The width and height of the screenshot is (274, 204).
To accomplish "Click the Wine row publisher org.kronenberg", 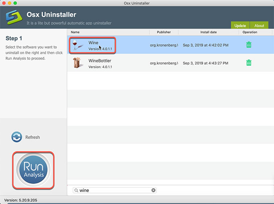I will tap(164, 45).
